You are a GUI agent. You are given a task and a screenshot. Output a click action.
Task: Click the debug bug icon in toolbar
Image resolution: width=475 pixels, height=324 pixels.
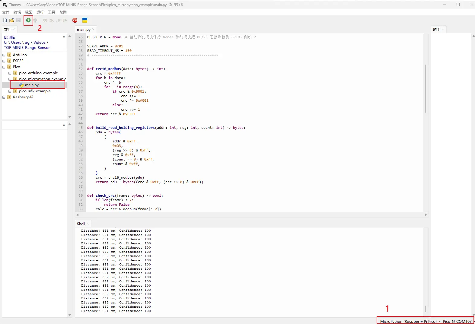(x=35, y=20)
